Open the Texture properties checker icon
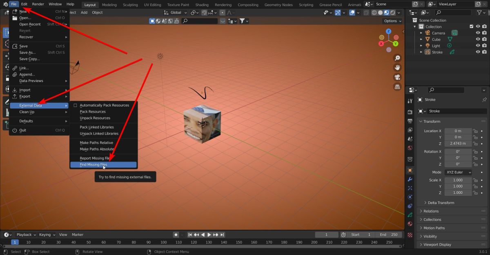This screenshot has height=255, width=490. click(x=410, y=235)
